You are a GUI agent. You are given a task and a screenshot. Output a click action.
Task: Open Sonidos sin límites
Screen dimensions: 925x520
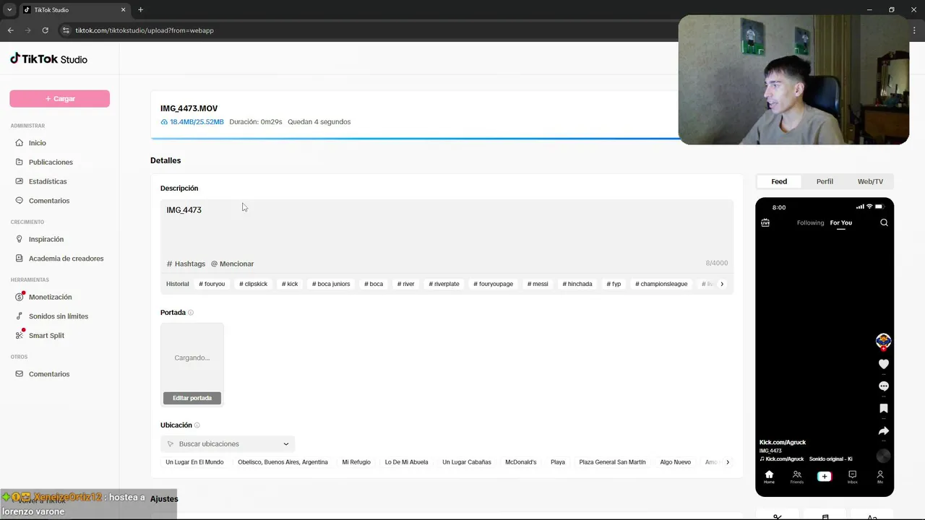59,316
